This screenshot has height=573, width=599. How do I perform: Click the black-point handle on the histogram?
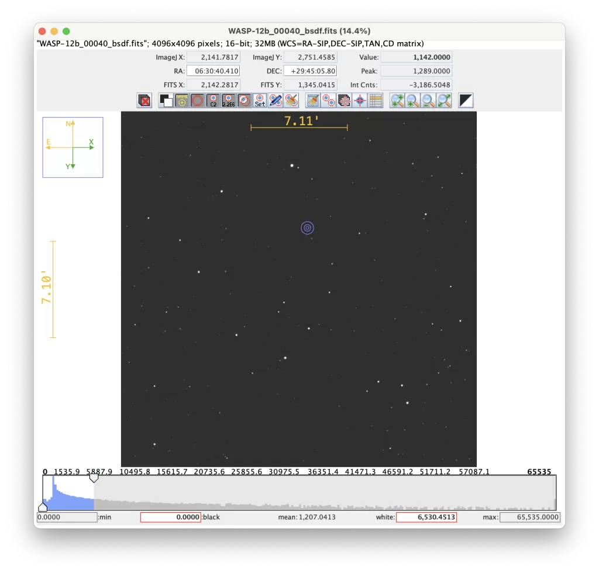(44, 508)
